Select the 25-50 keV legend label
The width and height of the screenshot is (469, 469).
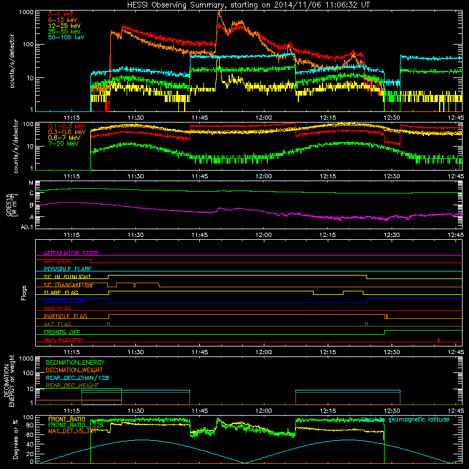pyautogui.click(x=64, y=32)
